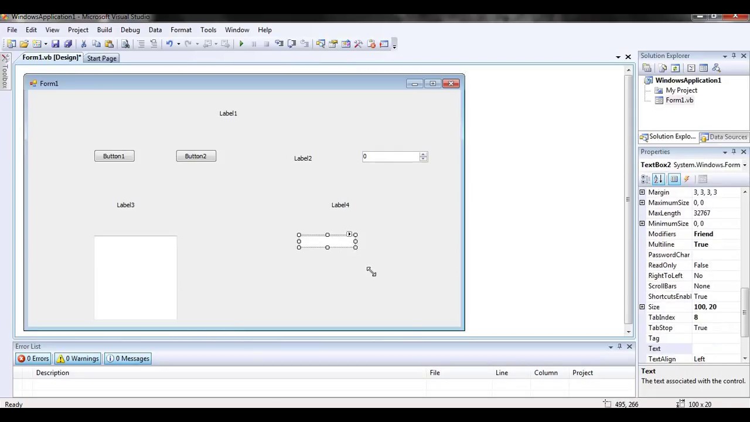Select Button2 on the form
This screenshot has height=422, width=750.
(196, 156)
